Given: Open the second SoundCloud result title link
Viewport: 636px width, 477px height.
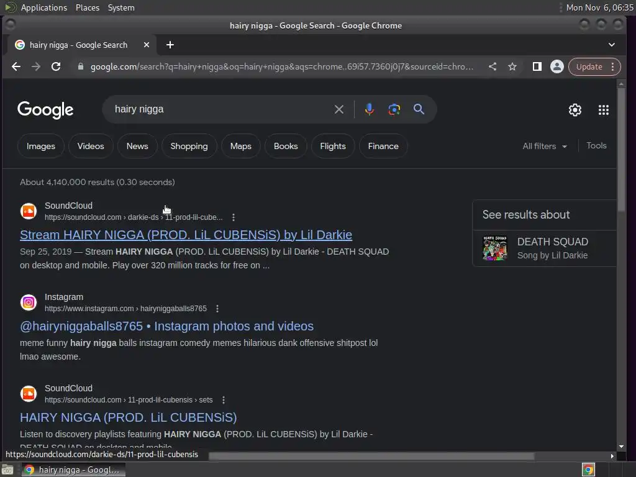Looking at the screenshot, I should (x=128, y=417).
